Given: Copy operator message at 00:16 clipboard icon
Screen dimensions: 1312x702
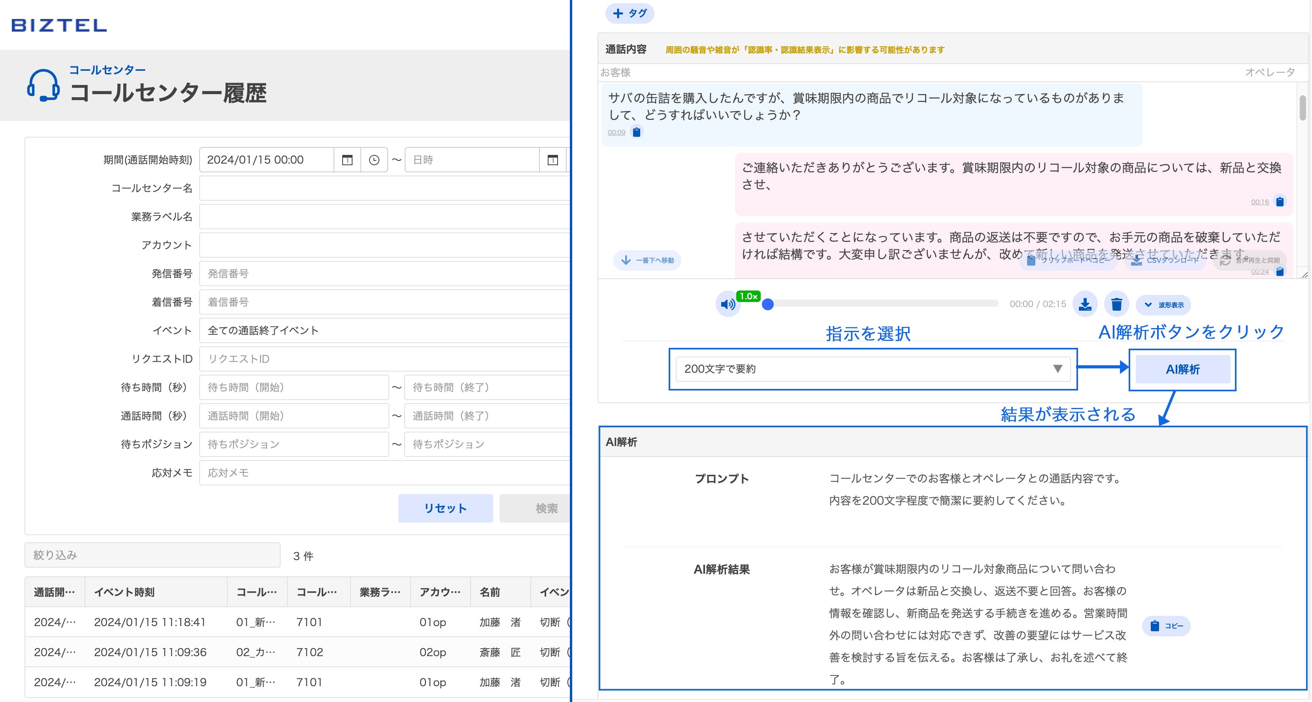Looking at the screenshot, I should coord(1280,202).
